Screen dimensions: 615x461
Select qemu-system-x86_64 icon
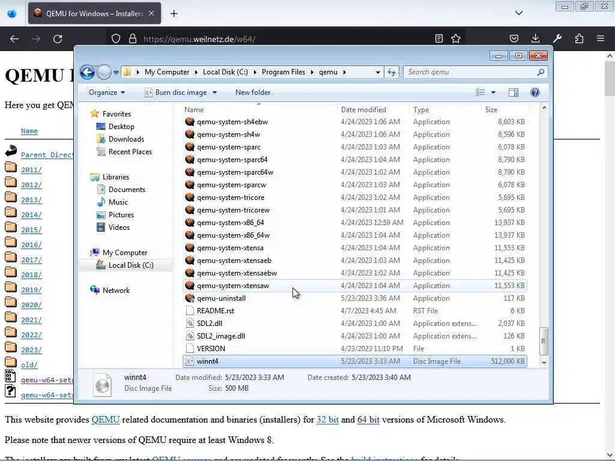190,223
